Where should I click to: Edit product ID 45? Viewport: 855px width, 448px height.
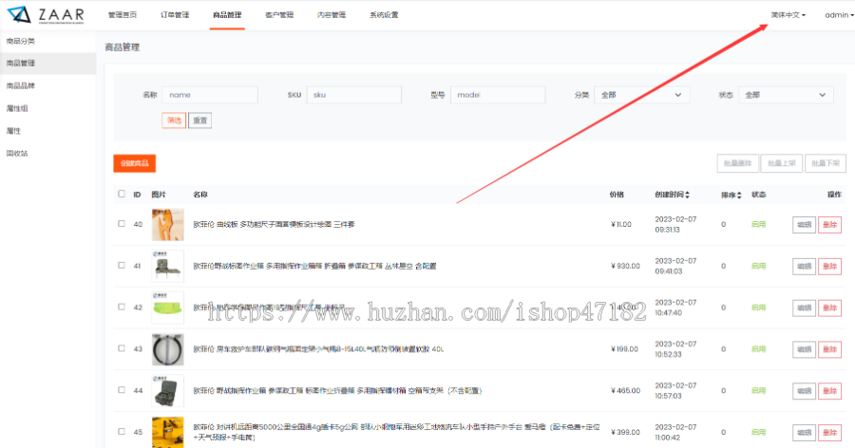point(804,432)
